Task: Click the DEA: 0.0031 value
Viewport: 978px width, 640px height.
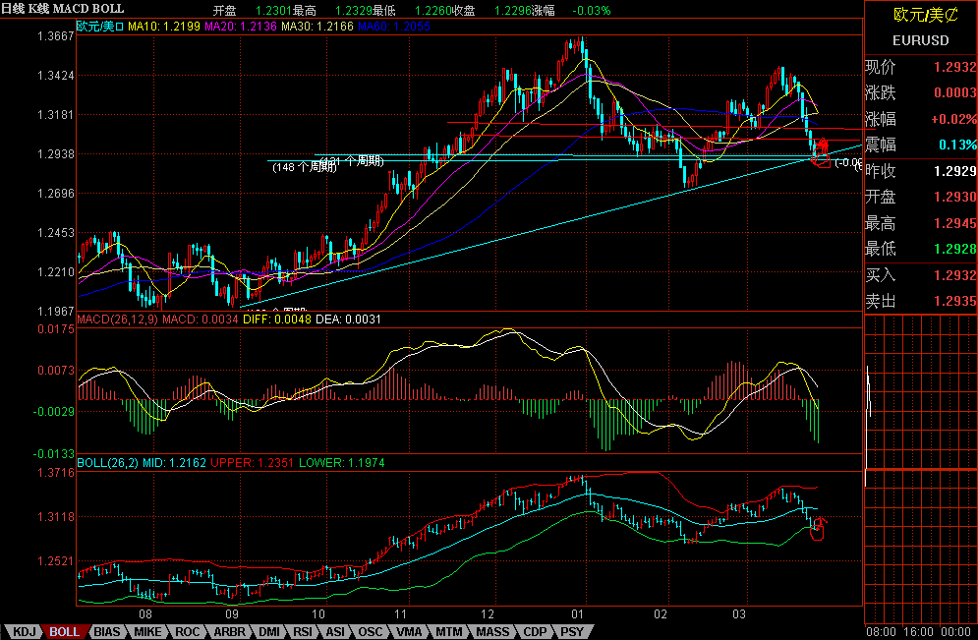Action: click(x=348, y=320)
